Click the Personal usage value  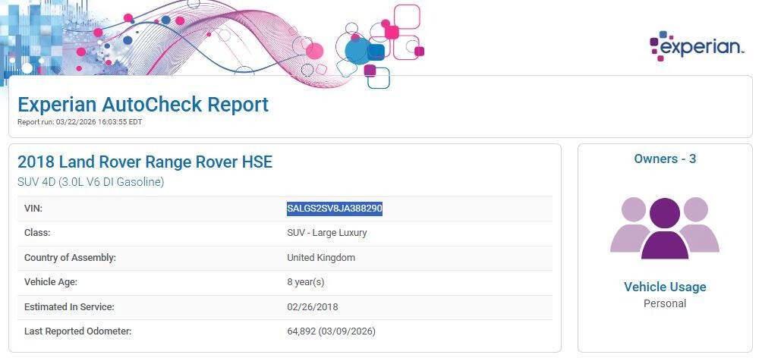coord(665,303)
